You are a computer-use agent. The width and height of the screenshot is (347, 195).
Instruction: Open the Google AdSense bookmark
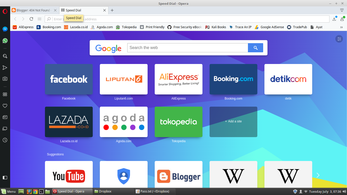(x=269, y=27)
